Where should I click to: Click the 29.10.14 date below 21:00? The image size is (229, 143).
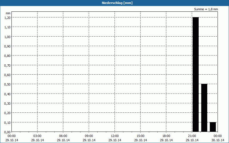192,140
